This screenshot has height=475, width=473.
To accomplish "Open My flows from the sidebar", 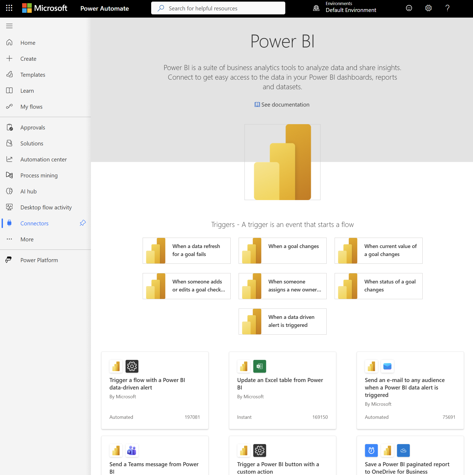I will click(31, 107).
